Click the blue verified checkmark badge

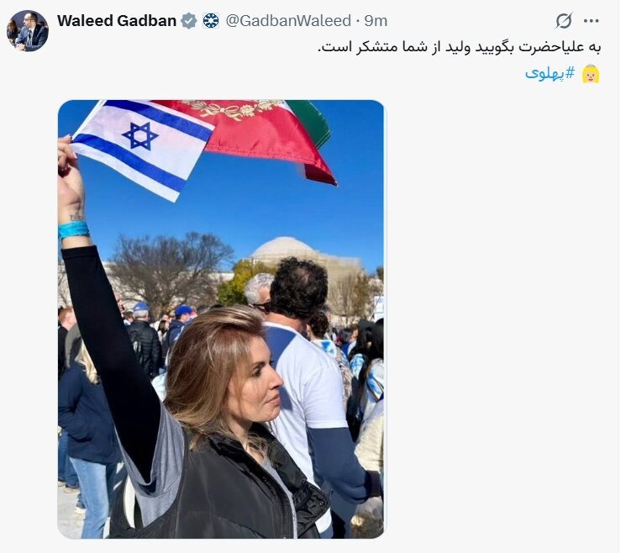(189, 21)
